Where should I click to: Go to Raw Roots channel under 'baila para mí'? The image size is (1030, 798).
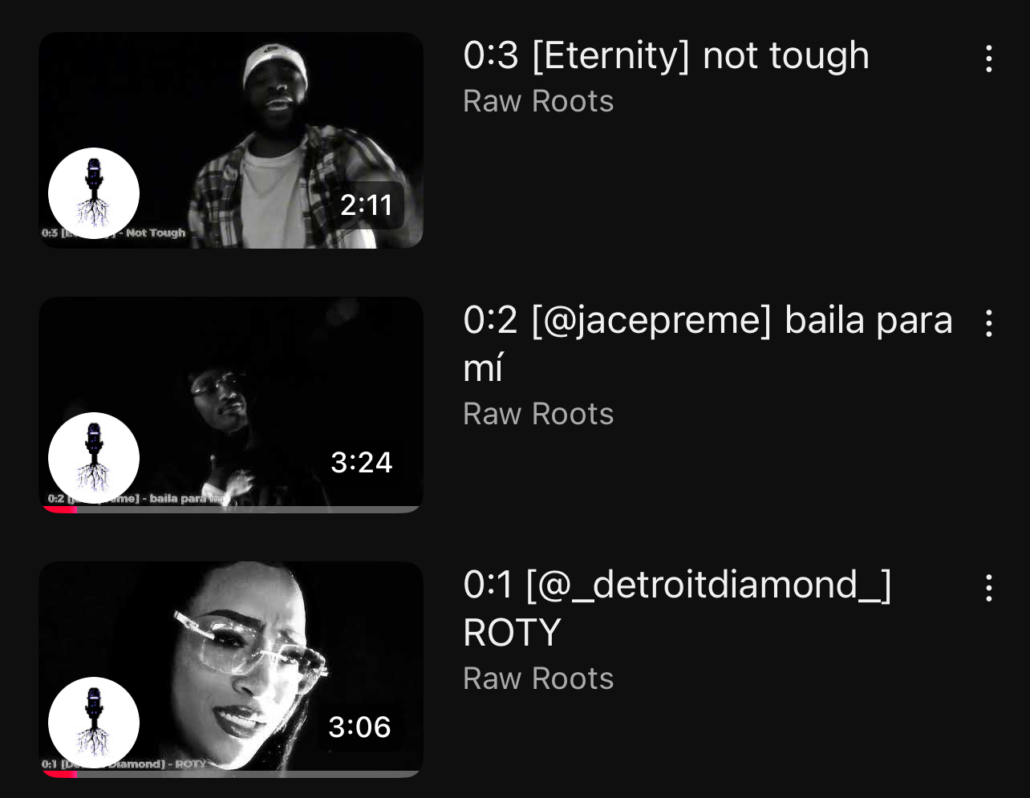pos(538,414)
